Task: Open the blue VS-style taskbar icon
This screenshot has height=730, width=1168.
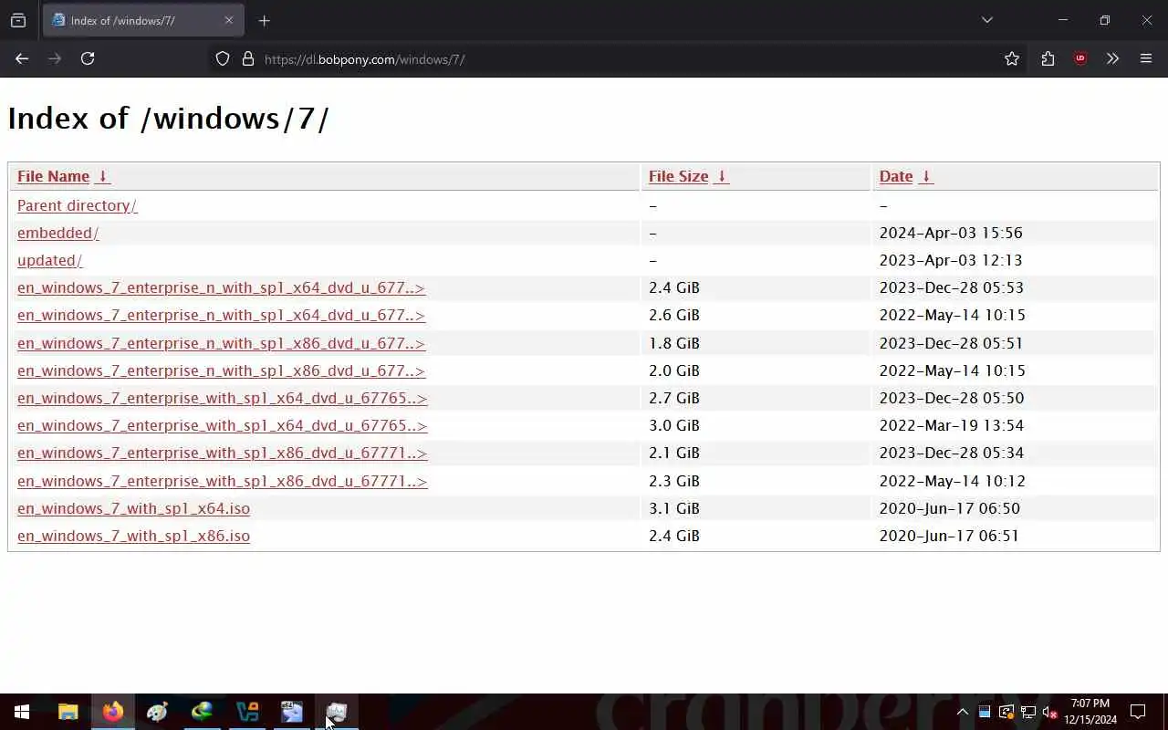Action: tap(247, 712)
